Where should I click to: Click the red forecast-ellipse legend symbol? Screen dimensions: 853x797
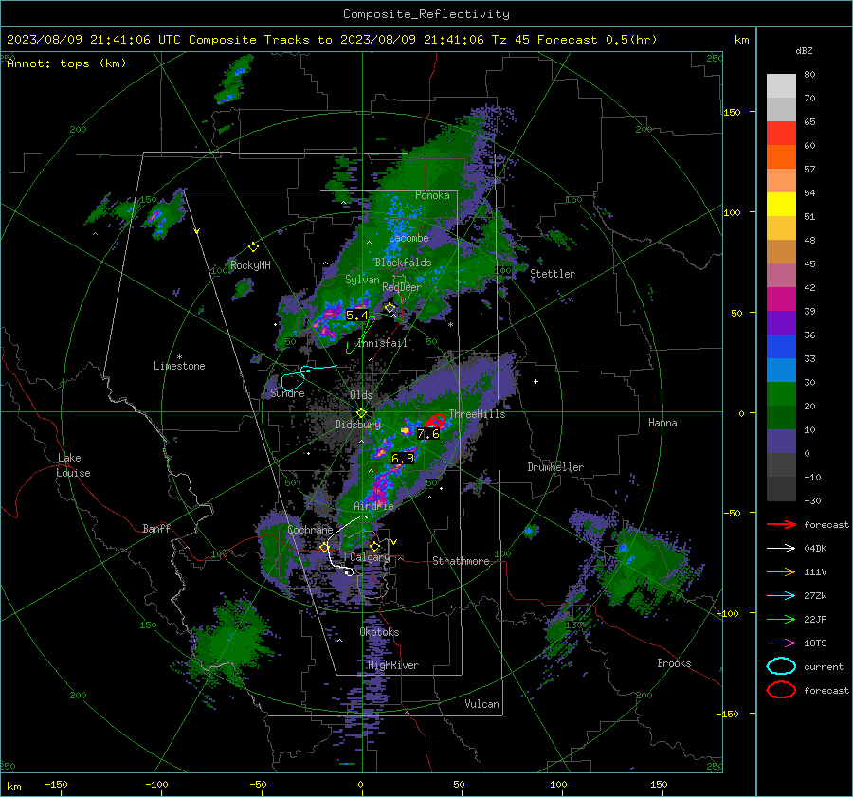tap(781, 690)
